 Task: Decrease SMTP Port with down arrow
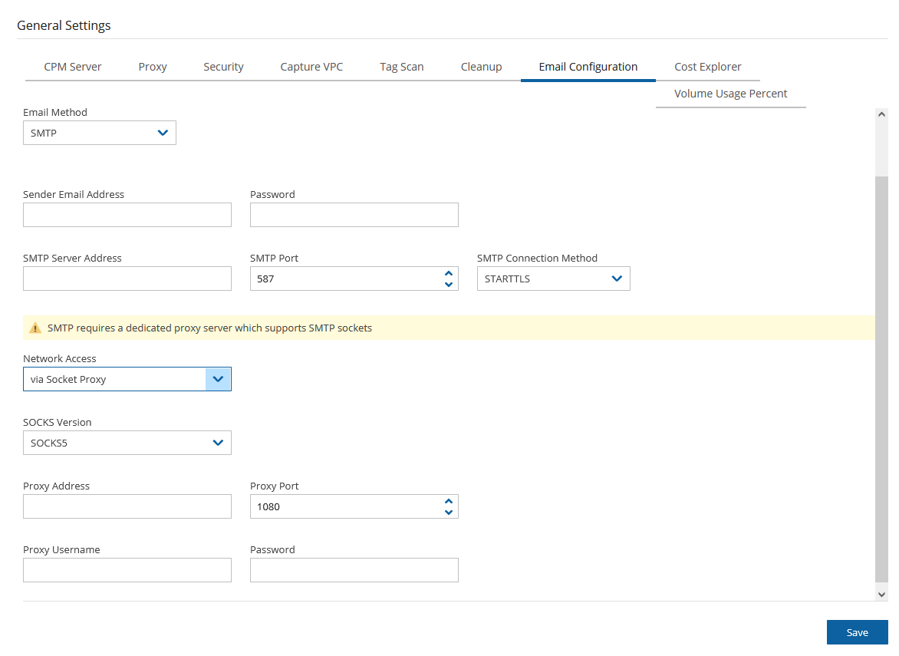click(449, 285)
